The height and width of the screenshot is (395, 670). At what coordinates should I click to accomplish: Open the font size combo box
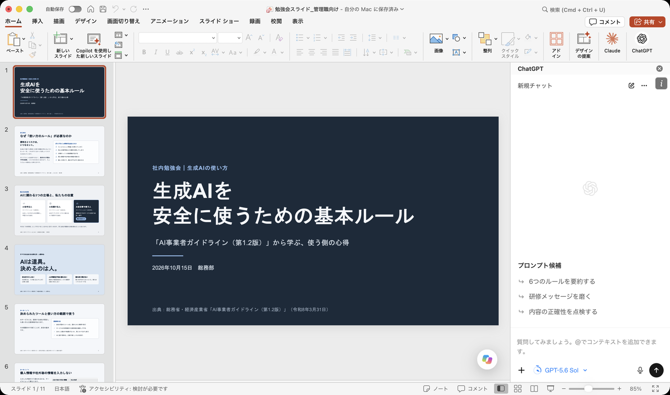click(230, 38)
